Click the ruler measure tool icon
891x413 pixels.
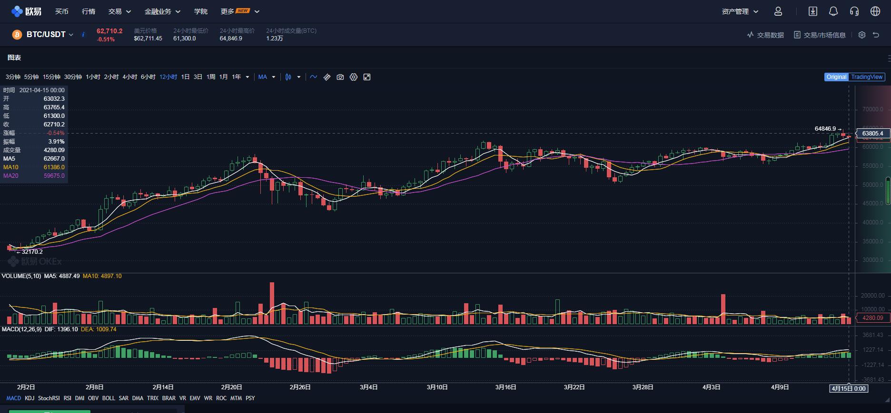[x=327, y=77]
